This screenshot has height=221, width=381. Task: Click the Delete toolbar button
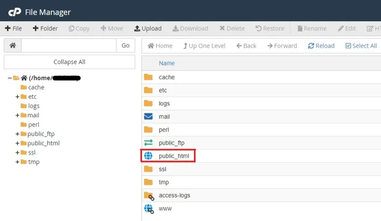coord(232,29)
